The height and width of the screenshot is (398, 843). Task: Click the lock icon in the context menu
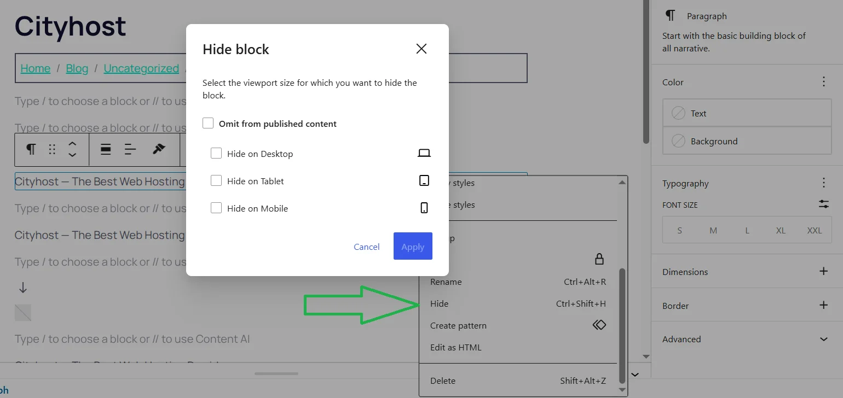pyautogui.click(x=599, y=259)
